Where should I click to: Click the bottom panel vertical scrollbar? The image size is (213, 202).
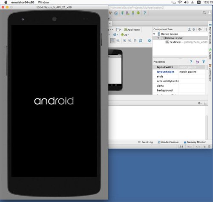click(207, 127)
